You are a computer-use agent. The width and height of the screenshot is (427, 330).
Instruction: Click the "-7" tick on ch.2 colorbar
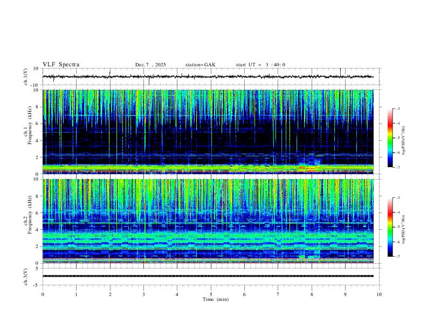click(x=397, y=257)
